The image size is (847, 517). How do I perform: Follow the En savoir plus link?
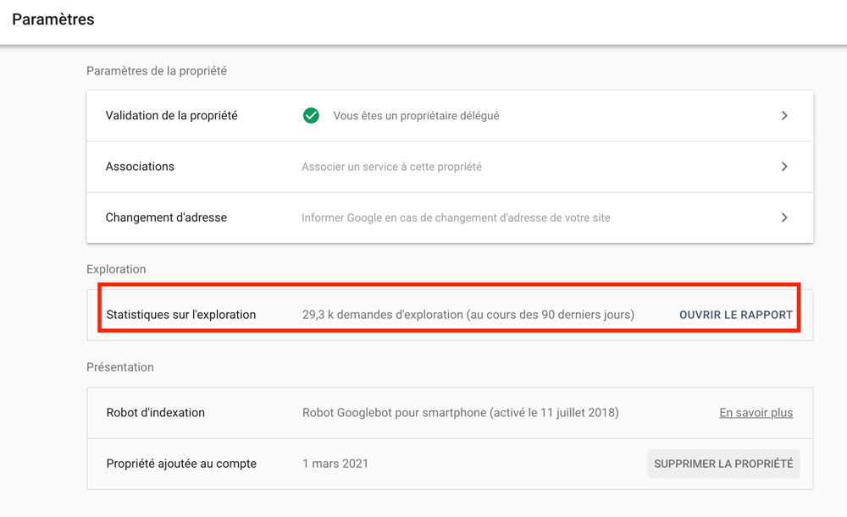[756, 413]
